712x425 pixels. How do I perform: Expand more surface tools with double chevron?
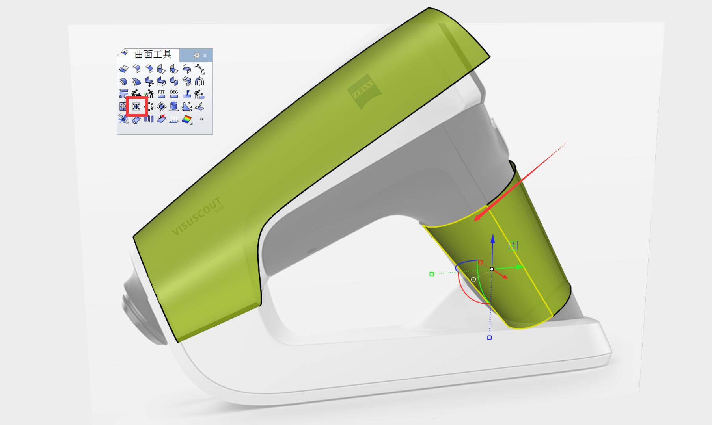click(x=202, y=119)
